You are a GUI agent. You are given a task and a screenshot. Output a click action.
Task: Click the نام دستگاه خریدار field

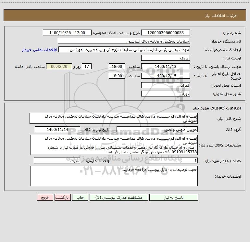click(124, 41)
